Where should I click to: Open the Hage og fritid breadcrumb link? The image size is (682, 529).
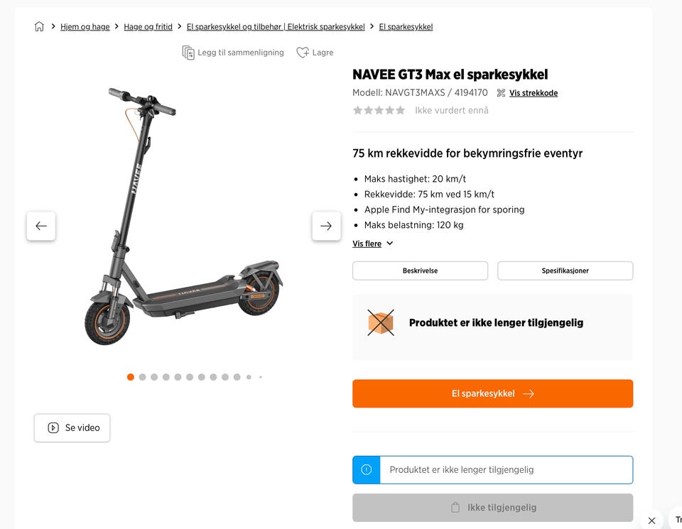(148, 27)
